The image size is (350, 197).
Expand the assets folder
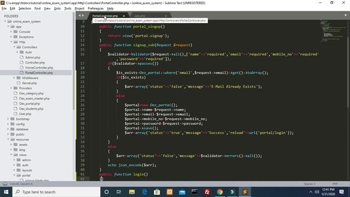[11, 144]
